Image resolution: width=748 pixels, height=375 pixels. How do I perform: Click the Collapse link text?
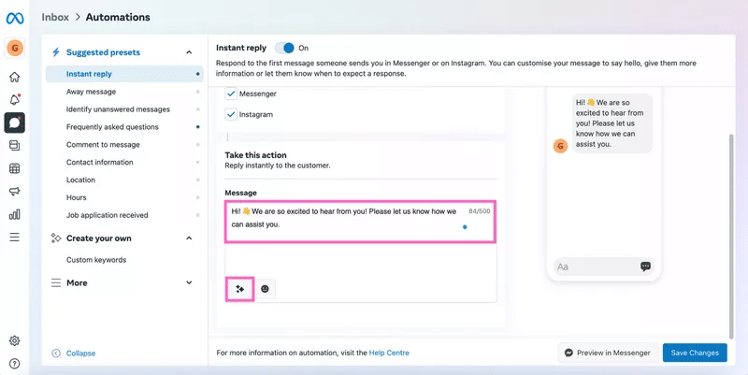pyautogui.click(x=80, y=353)
